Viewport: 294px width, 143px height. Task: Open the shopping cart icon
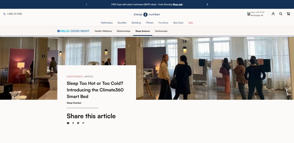coord(288,14)
